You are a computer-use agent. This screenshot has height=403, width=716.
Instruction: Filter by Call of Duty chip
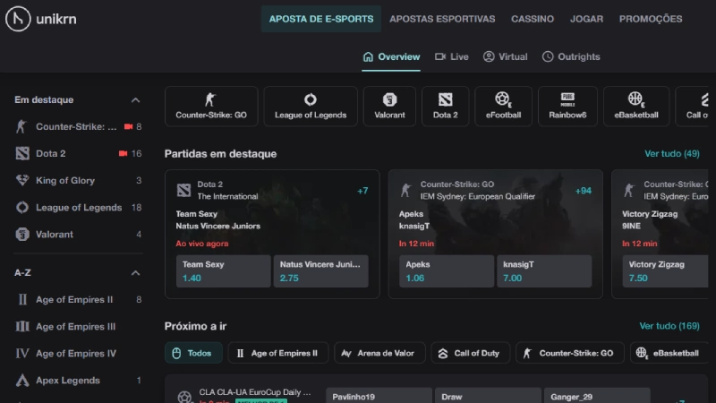[x=471, y=353]
